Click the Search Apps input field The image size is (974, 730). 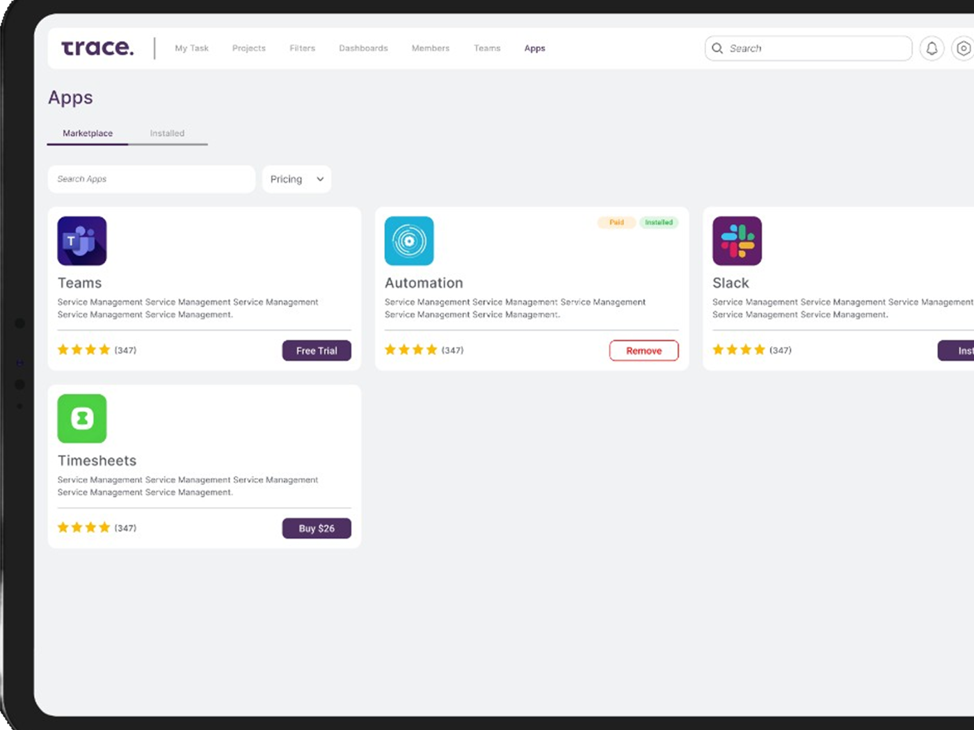pos(152,179)
